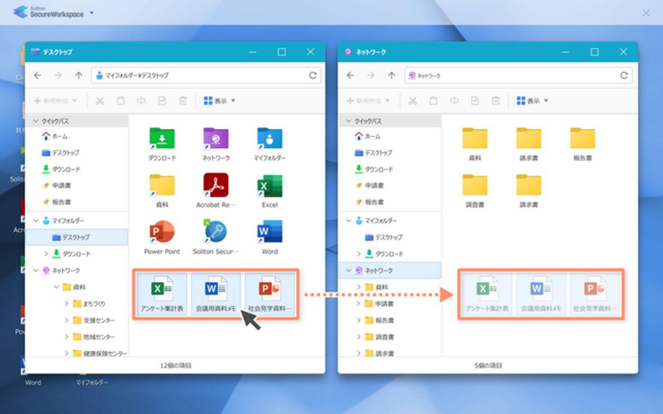
Task: Click cut scissors icon in ネットワーク window toolbar
Action: click(412, 101)
